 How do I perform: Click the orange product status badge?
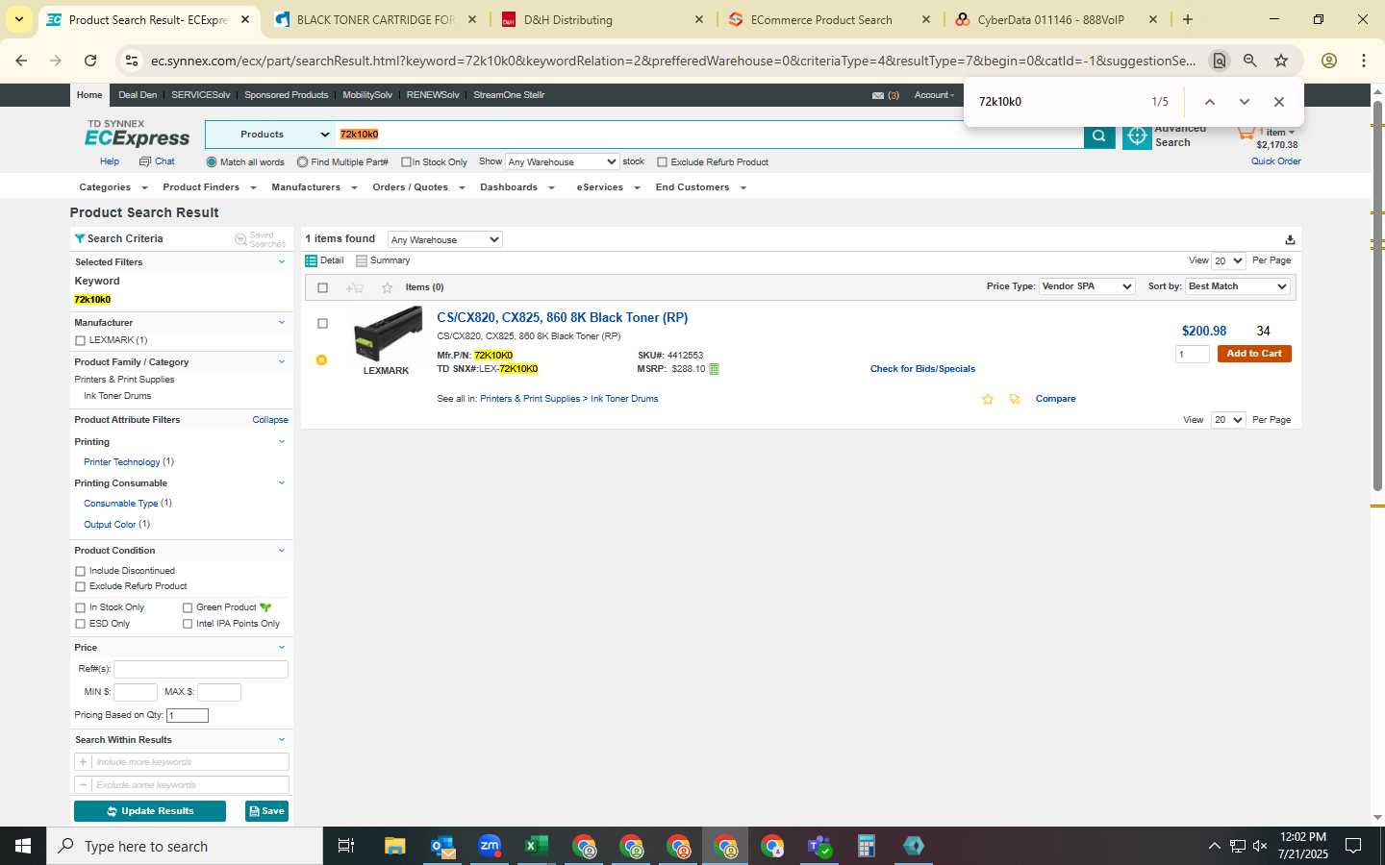click(x=321, y=359)
